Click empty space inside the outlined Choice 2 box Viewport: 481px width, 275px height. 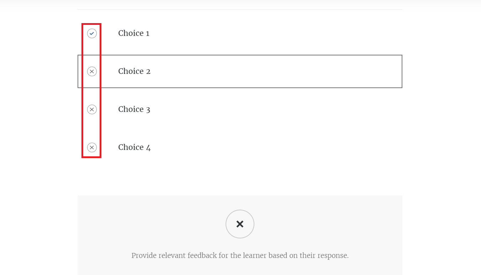pos(277,71)
